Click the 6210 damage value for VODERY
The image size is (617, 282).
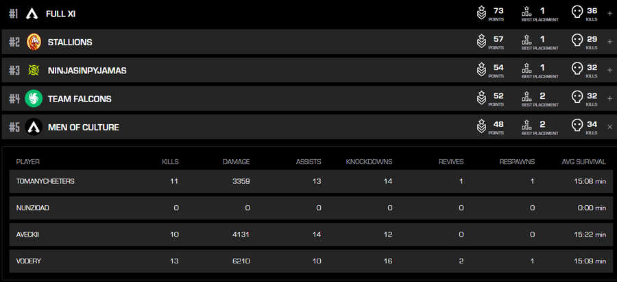[241, 261]
